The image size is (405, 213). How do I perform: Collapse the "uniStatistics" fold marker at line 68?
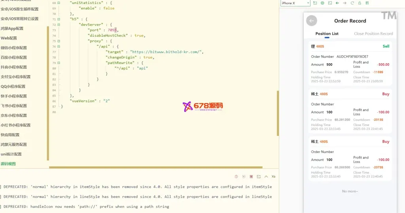pos(59,3)
